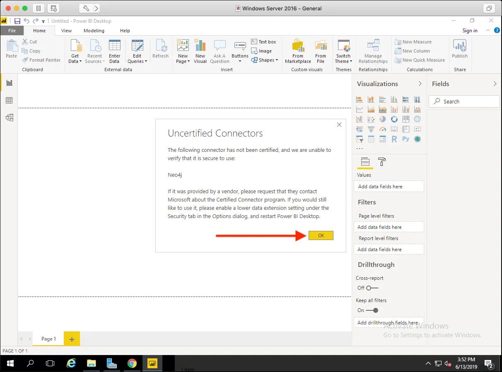The height and width of the screenshot is (372, 502).
Task: Select the Clustered column chart visual
Action: (394, 99)
